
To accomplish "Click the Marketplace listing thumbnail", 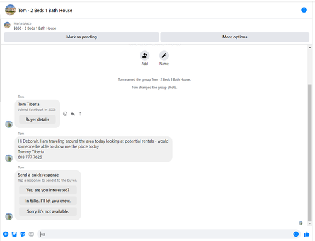I will click(8, 25).
